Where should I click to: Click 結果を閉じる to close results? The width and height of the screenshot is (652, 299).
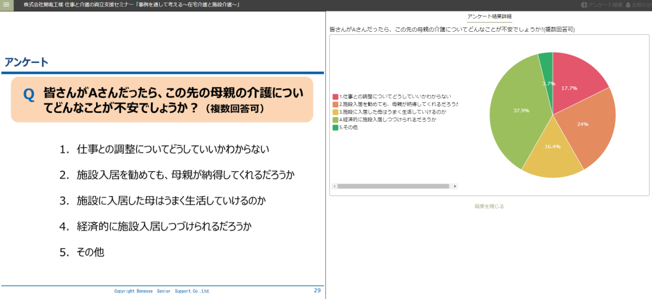click(x=489, y=206)
